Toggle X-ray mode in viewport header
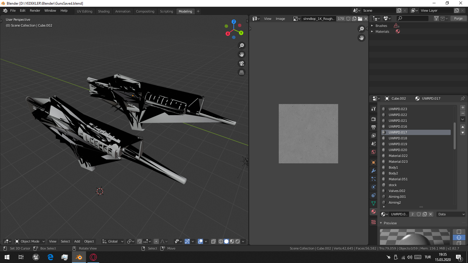The height and width of the screenshot is (263, 468). pyautogui.click(x=214, y=241)
